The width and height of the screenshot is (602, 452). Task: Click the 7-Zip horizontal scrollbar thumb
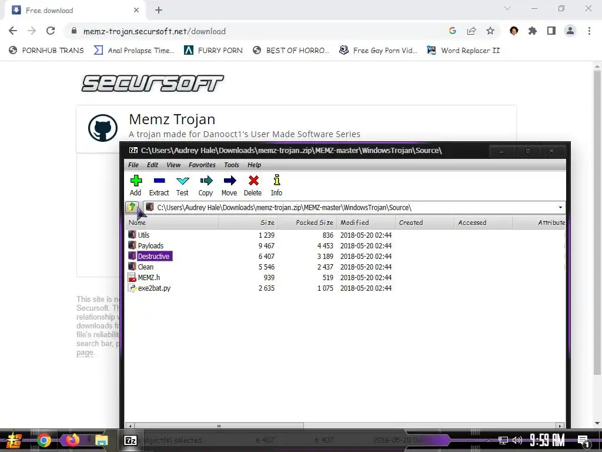(219, 426)
